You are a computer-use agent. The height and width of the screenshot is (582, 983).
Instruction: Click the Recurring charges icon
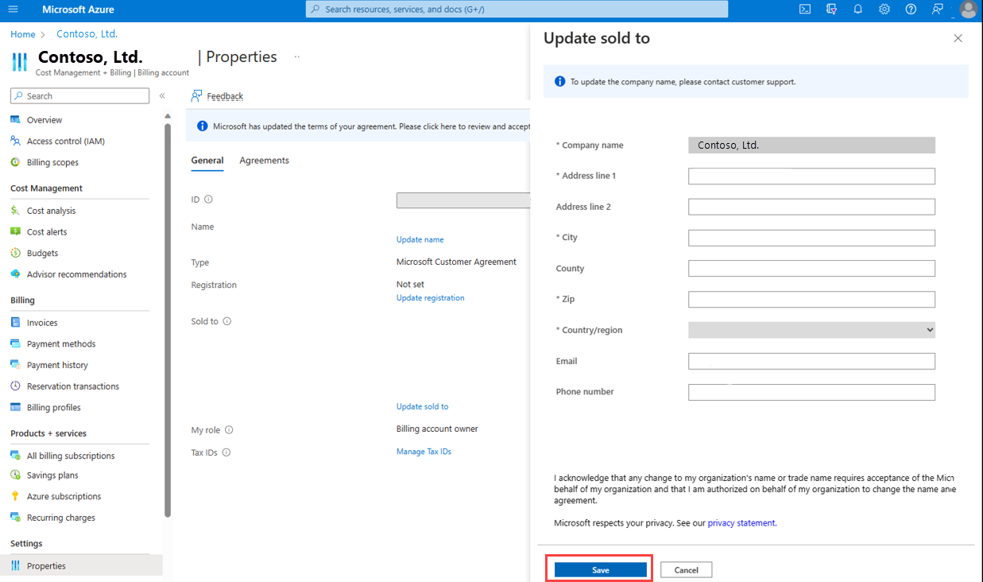coord(15,518)
